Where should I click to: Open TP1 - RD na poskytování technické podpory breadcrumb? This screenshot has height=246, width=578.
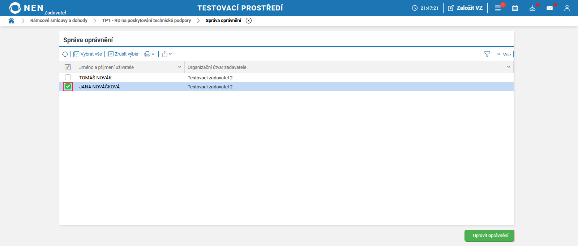[x=146, y=21]
